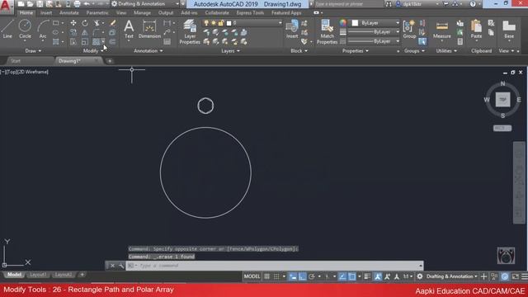Click the Mirror tool icon
Screen dimensions: 528x297
pos(85,32)
